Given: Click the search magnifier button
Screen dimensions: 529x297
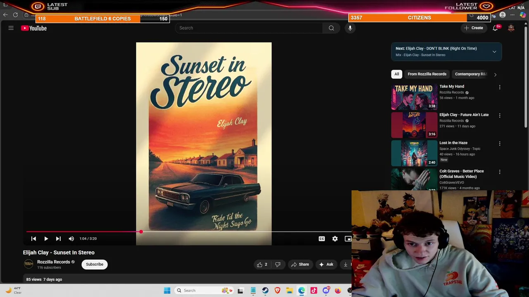Looking at the screenshot, I should 331,28.
